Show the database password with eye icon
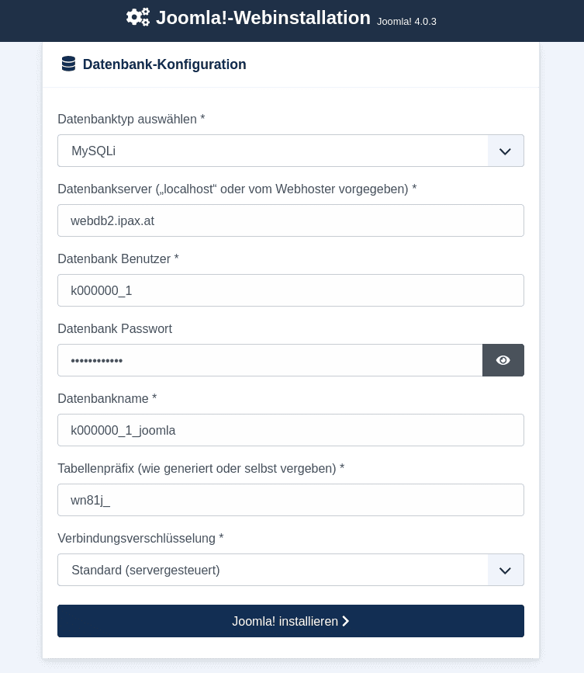Viewport: 584px width, 673px height. (x=503, y=360)
